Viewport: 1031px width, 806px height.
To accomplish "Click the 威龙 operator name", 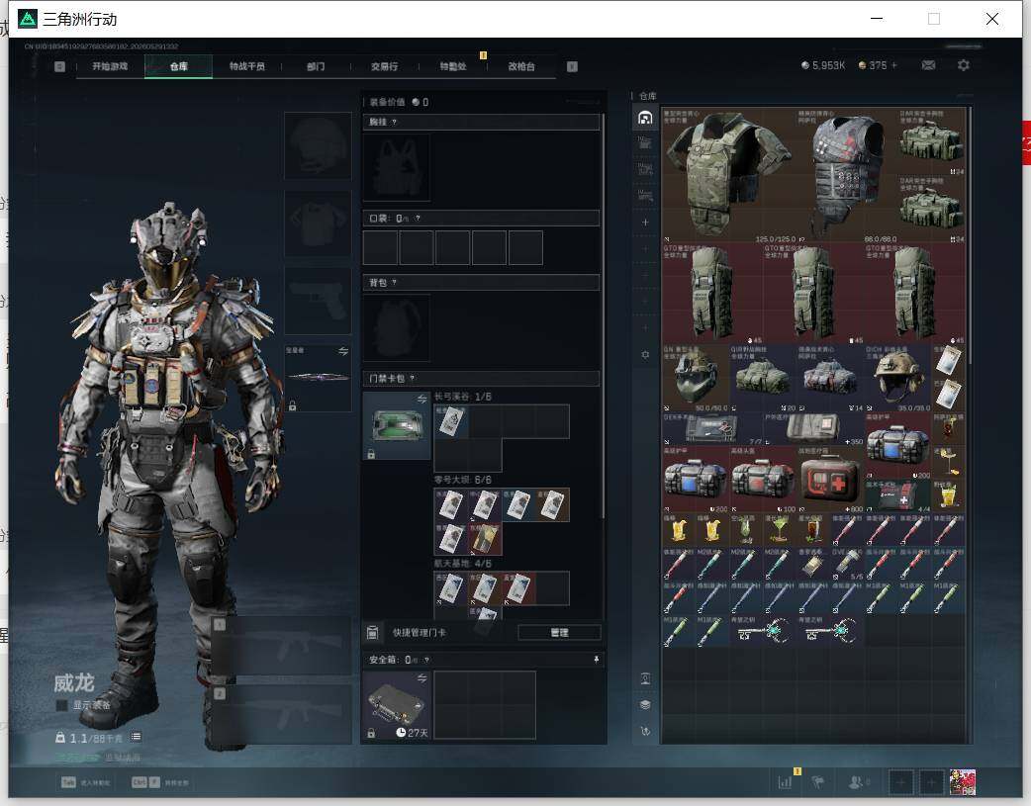I will pos(73,683).
